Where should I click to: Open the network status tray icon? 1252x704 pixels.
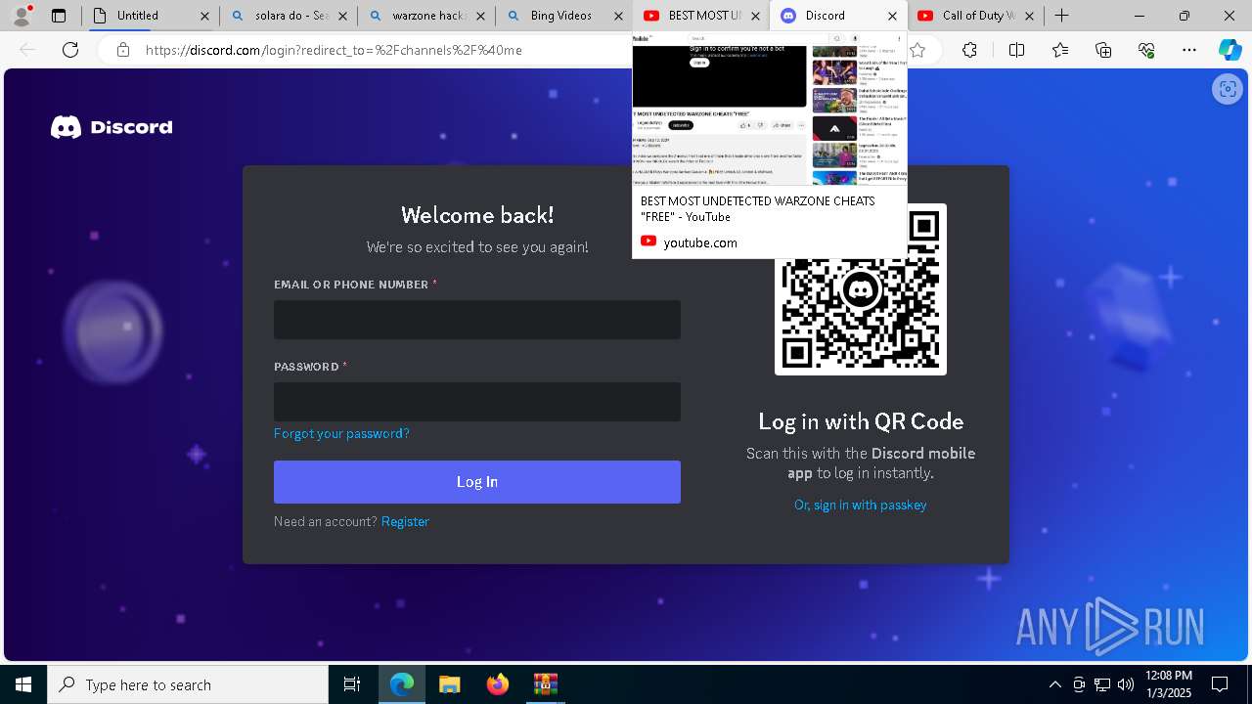pos(1102,684)
